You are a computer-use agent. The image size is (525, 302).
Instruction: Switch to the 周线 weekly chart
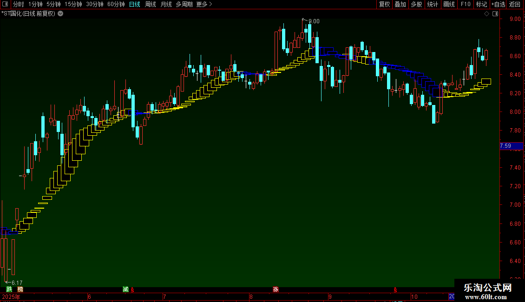(x=151, y=4)
